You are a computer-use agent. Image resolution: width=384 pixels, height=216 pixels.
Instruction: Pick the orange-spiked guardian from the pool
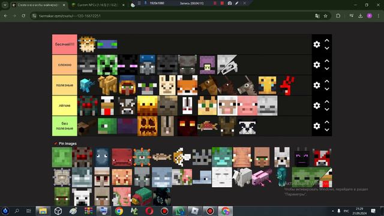pos(142,157)
